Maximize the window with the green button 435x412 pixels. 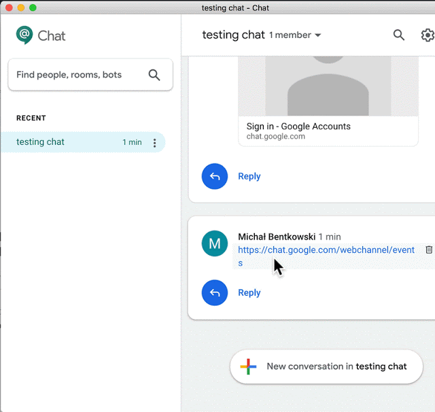pyautogui.click(x=33, y=7)
